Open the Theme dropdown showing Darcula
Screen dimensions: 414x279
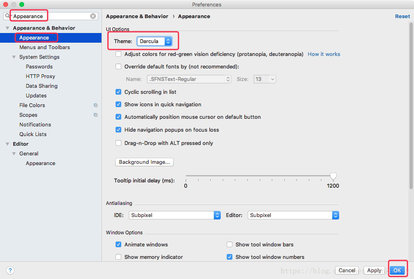point(155,41)
